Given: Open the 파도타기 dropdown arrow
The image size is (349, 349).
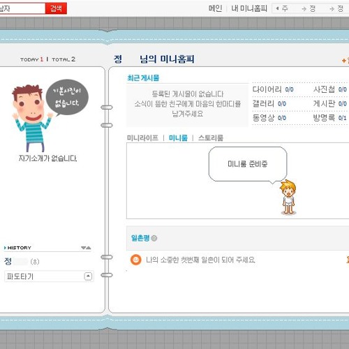Looking at the screenshot, I should [88, 276].
